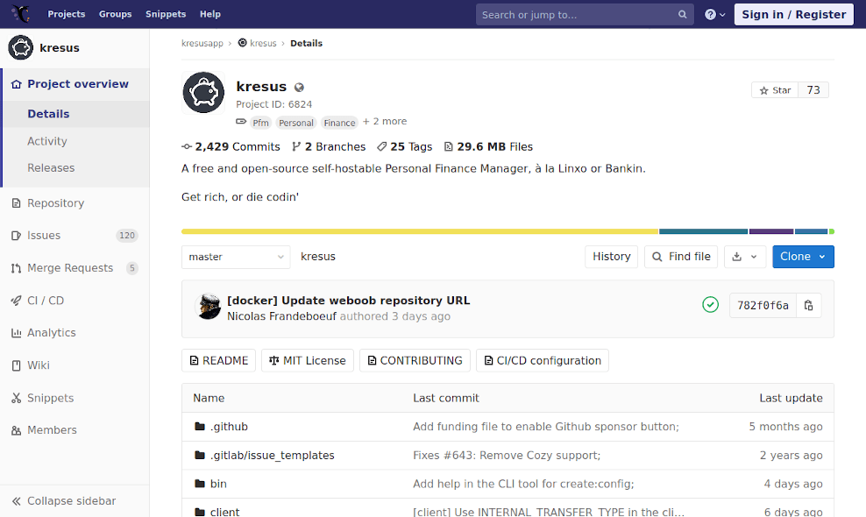Click the yellow segment of the language bar
Screen dimensions: 866x517
(x=420, y=231)
